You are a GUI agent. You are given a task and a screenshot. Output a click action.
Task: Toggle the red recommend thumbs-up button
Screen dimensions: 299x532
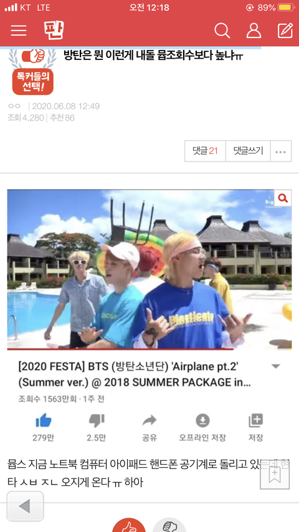[129, 525]
